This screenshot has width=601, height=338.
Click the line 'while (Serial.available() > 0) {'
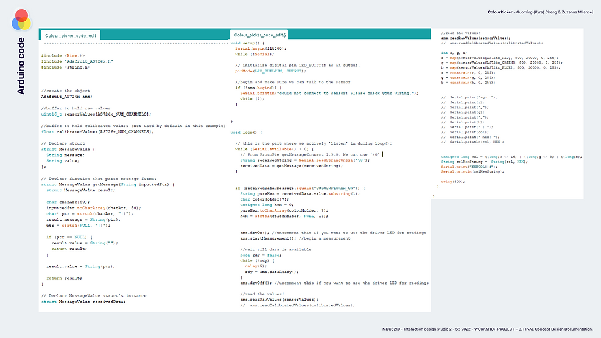[x=275, y=149]
